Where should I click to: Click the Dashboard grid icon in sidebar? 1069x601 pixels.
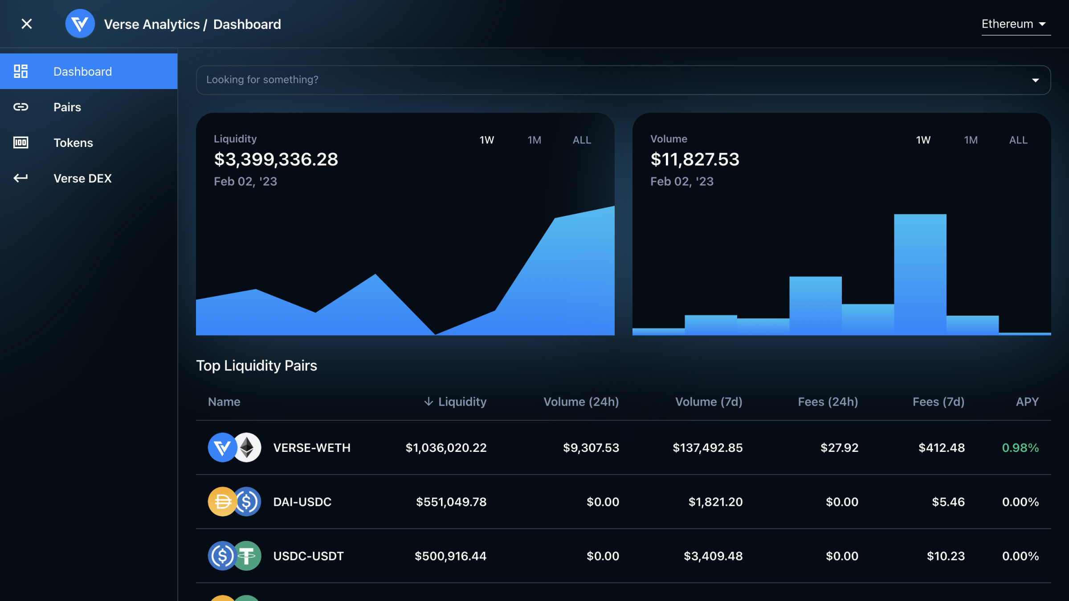click(20, 71)
